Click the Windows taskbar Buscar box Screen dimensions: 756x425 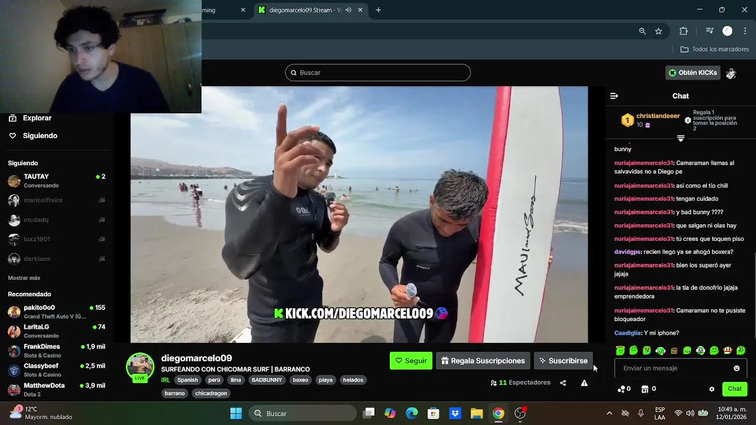(x=302, y=413)
